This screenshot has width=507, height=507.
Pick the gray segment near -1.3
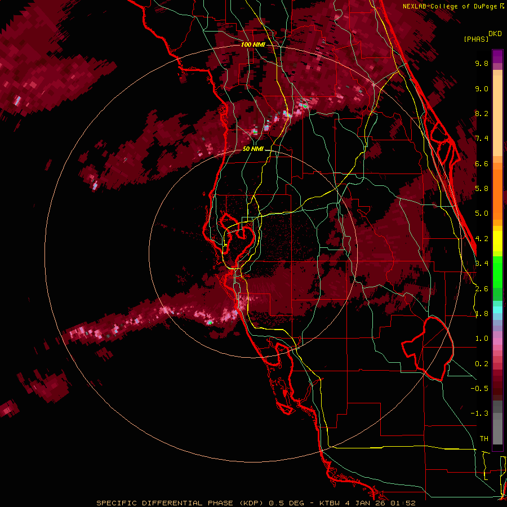497,416
